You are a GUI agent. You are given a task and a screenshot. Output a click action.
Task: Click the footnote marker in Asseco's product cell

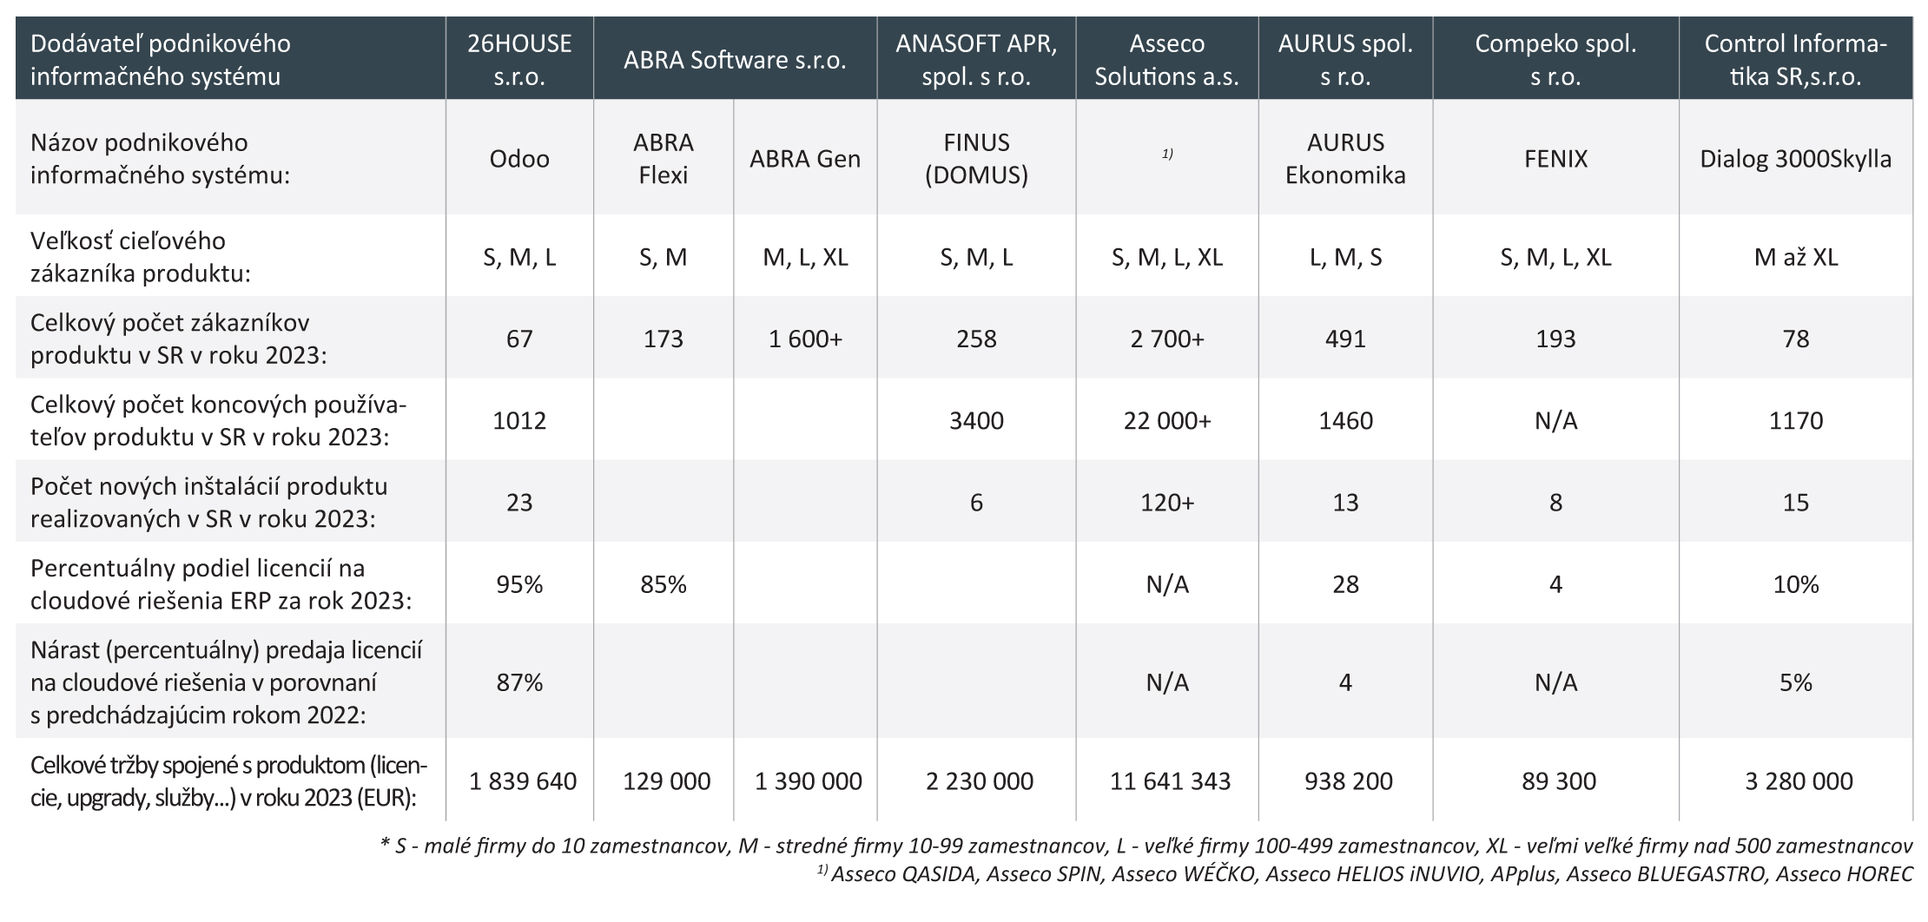click(1167, 154)
